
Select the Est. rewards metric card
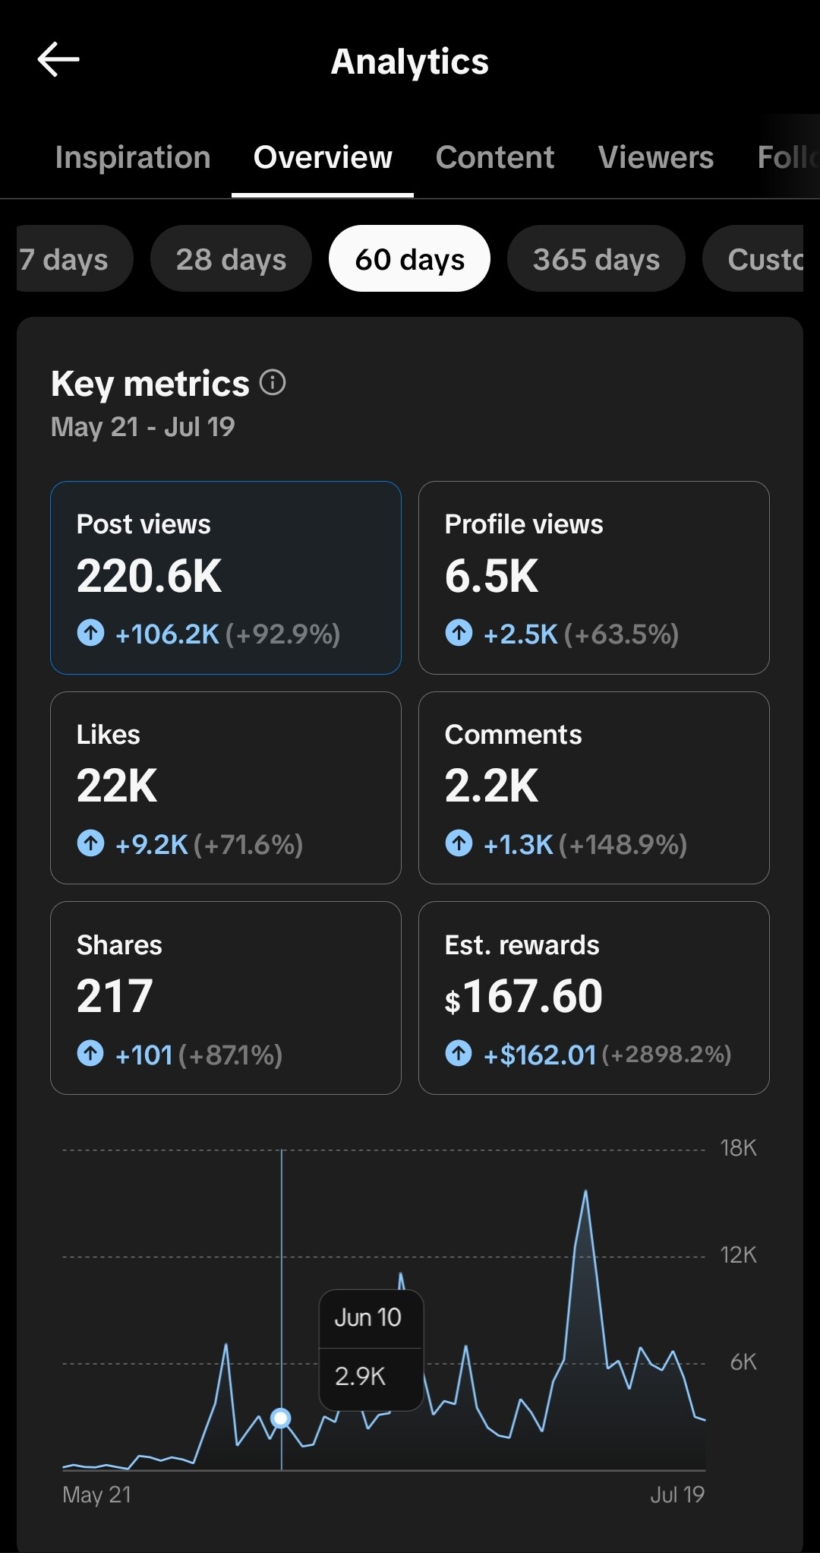click(594, 998)
